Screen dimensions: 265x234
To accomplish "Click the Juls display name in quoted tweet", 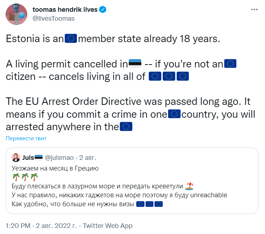I will click(x=28, y=158).
